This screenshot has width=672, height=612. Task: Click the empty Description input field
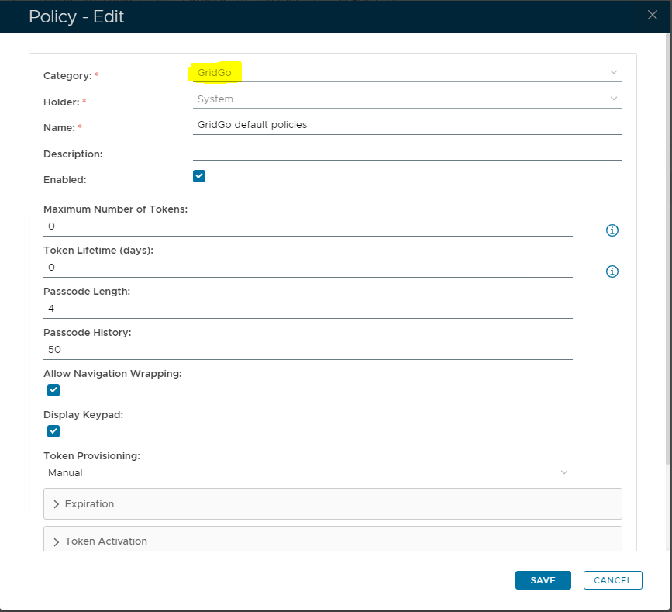tap(407, 151)
